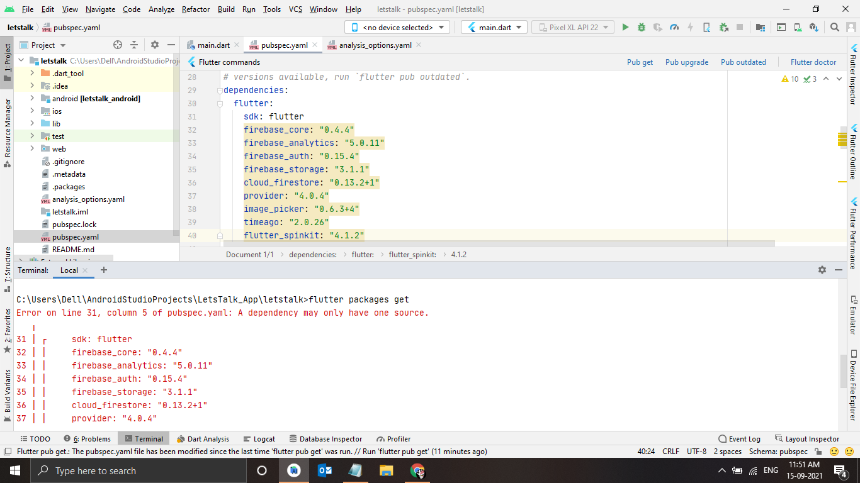860x483 pixels.
Task: Click the Flutter doctor link
Action: coord(813,62)
